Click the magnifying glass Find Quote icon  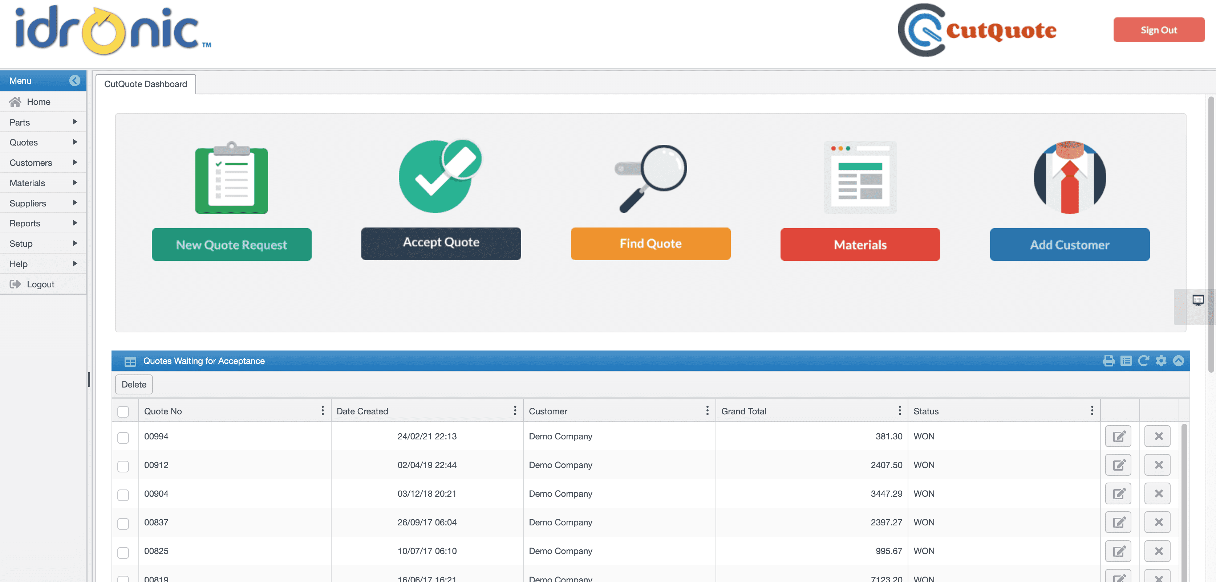tap(650, 178)
